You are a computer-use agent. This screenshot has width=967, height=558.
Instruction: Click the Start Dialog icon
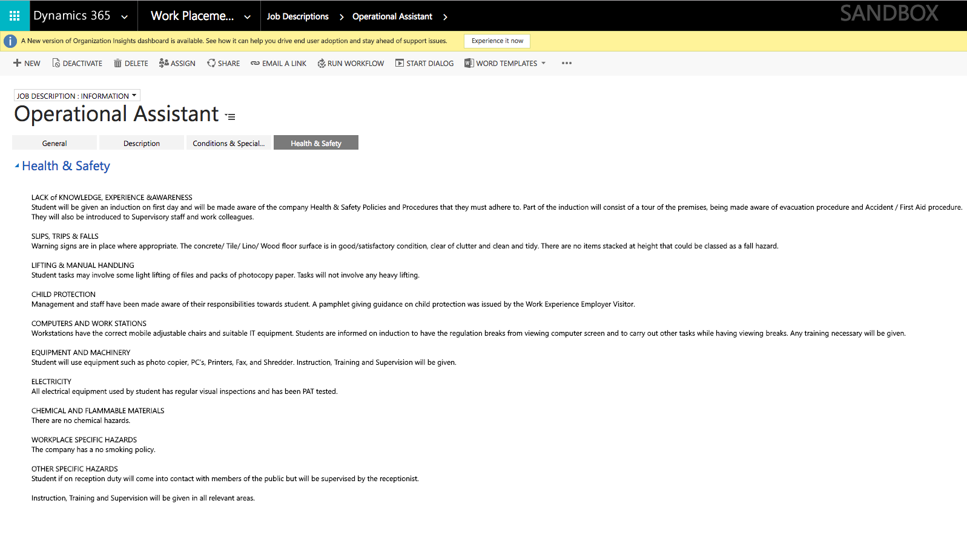400,63
